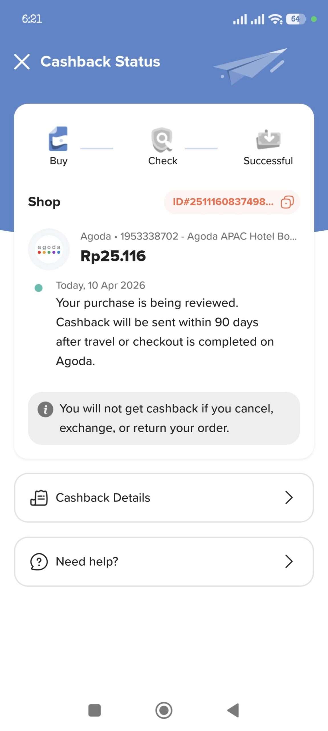328x731 pixels.
Task: Open the Need help? row
Action: click(164, 561)
